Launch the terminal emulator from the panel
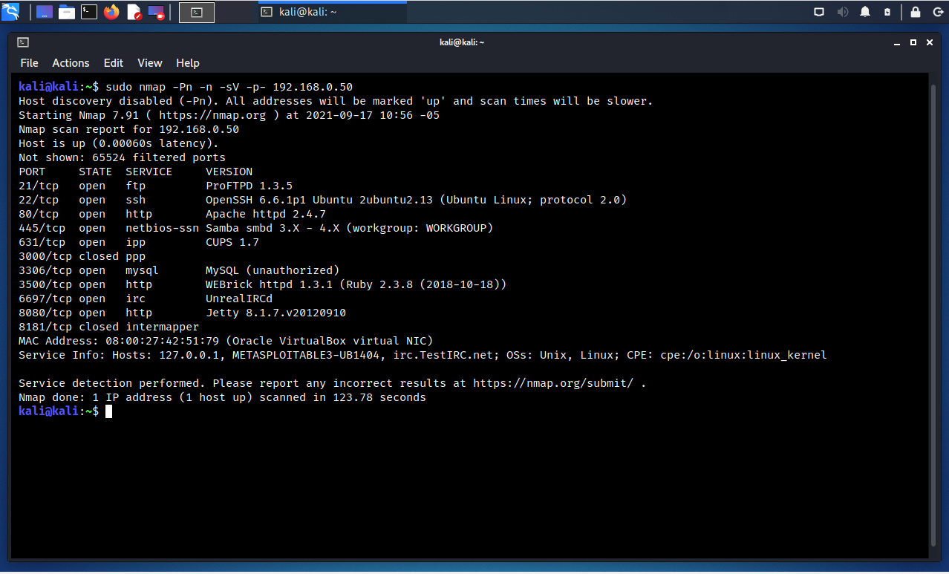The image size is (949, 574). point(89,12)
